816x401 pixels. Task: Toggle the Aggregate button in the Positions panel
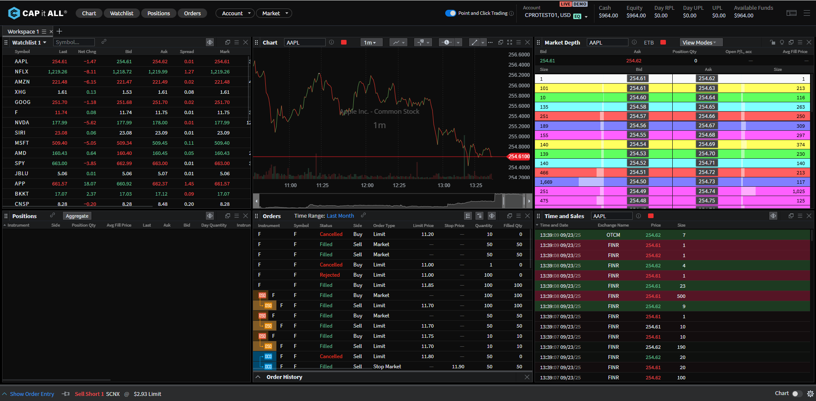click(77, 216)
